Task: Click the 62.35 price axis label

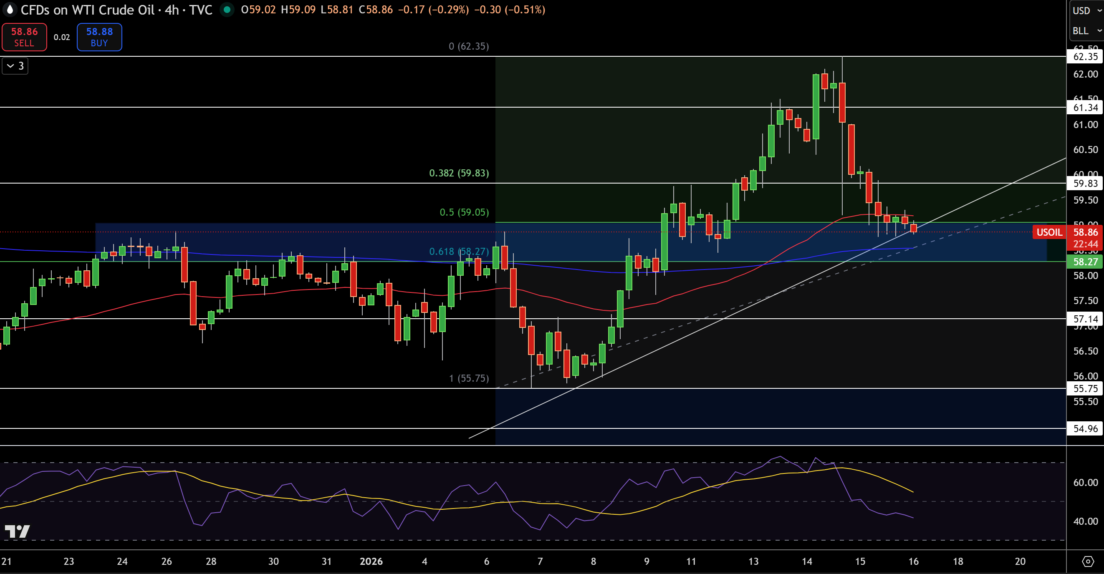Action: 1085,57
